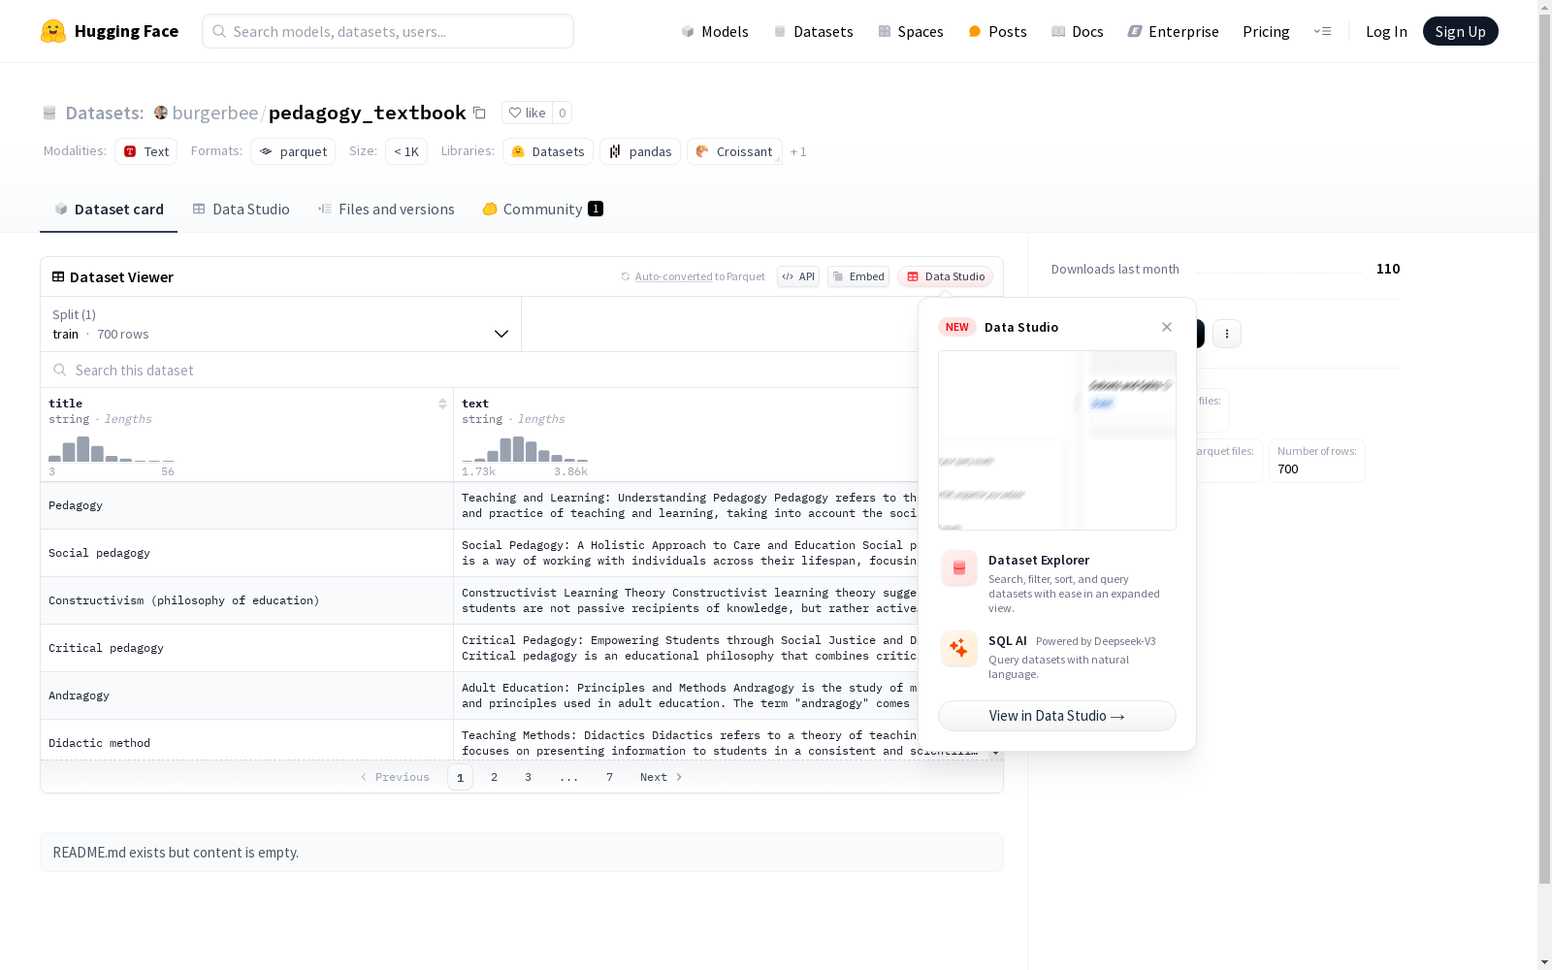1552x970 pixels.
Task: Go to page 7 of the dataset
Action: 610,777
